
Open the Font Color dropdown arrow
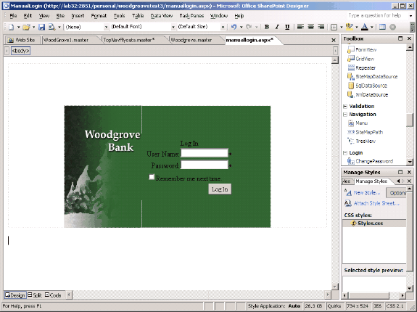[x=372, y=27]
